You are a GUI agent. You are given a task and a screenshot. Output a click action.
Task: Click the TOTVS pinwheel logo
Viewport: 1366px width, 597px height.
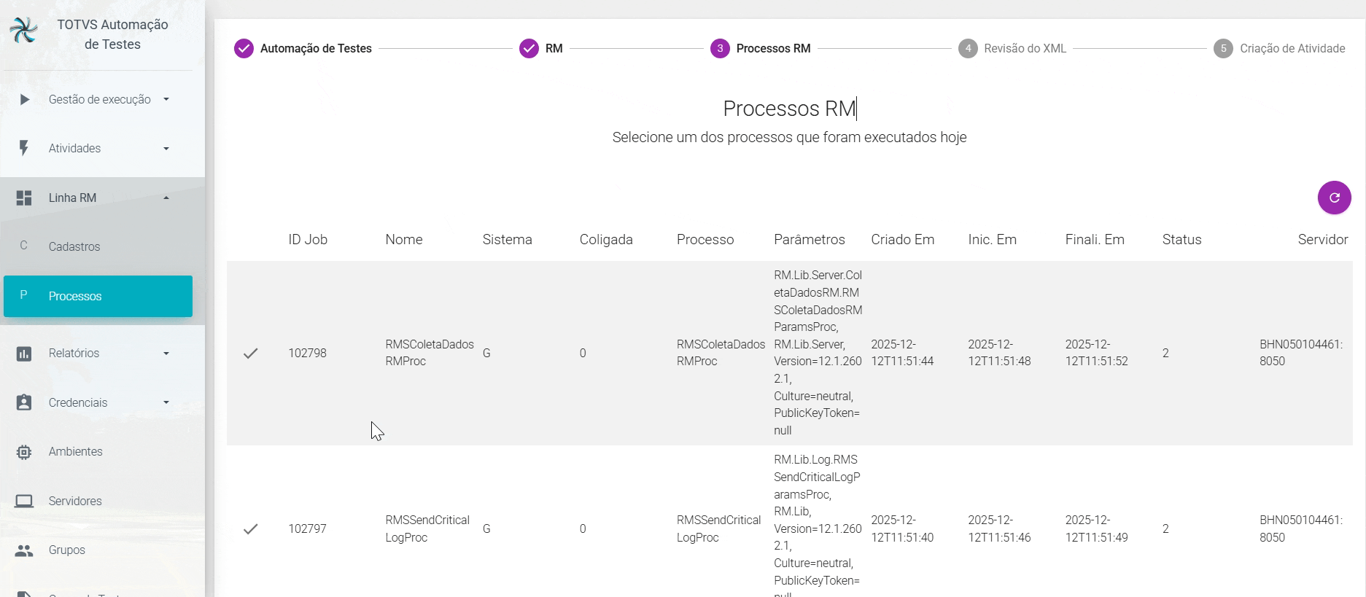(x=23, y=31)
